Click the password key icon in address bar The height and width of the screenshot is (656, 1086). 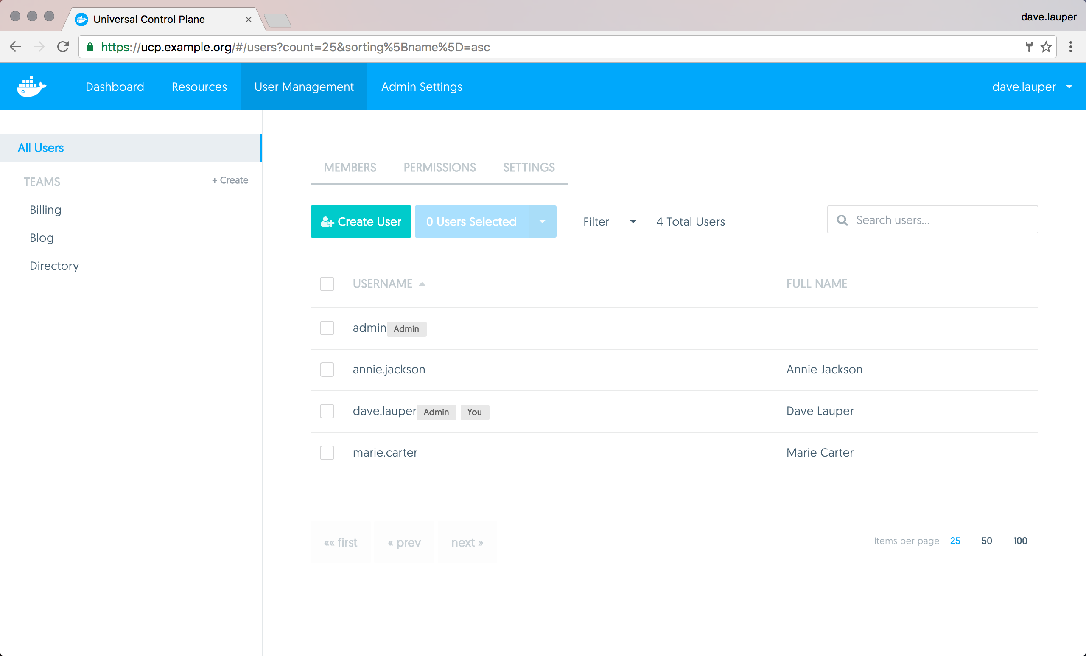pyautogui.click(x=1029, y=47)
